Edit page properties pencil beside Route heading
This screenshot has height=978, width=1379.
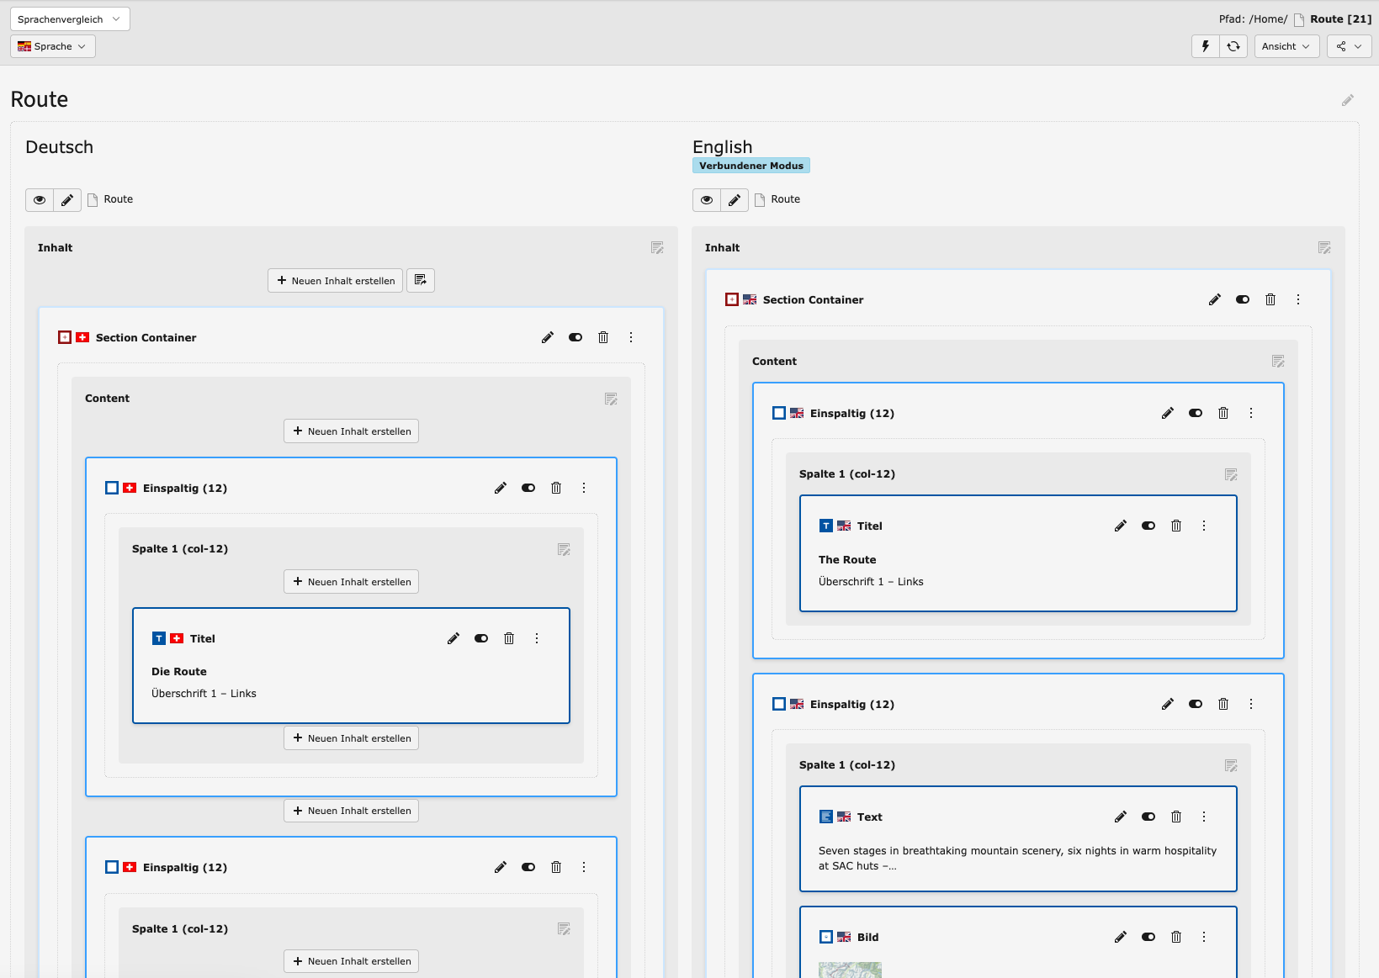pyautogui.click(x=1347, y=100)
